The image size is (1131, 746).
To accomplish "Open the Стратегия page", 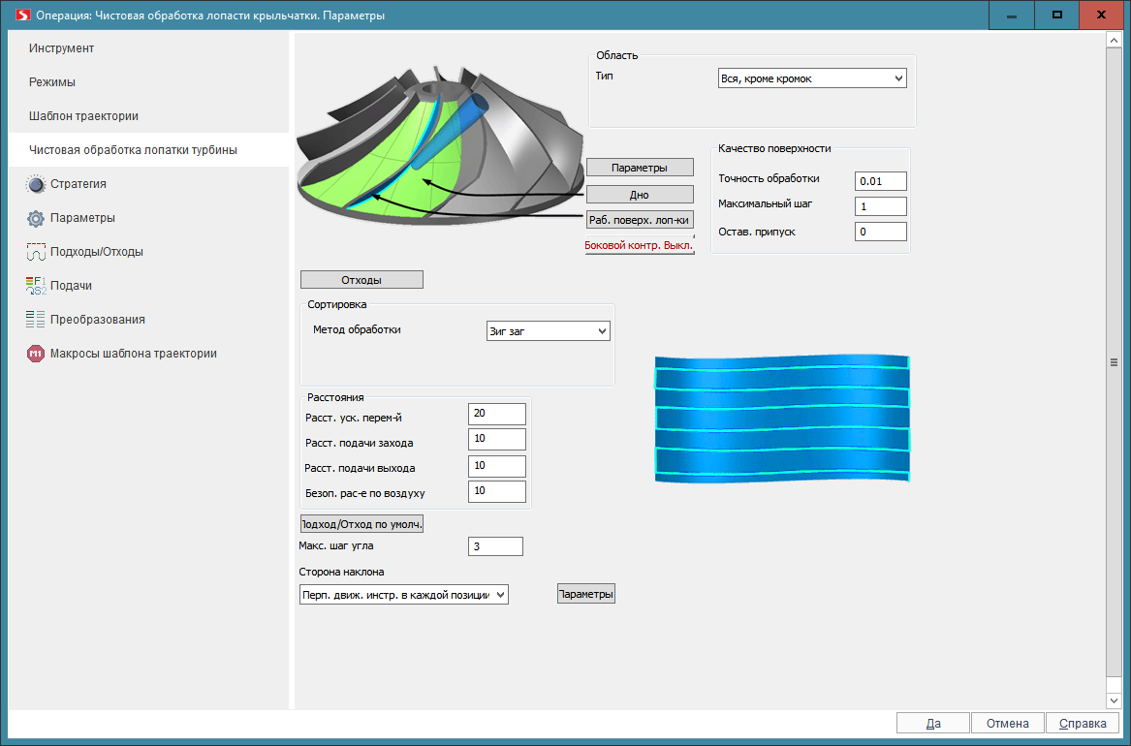I will [78, 184].
